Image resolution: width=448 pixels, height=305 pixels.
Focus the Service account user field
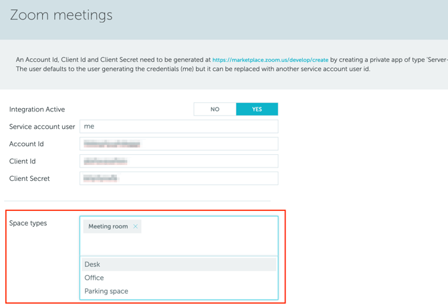tap(179, 126)
